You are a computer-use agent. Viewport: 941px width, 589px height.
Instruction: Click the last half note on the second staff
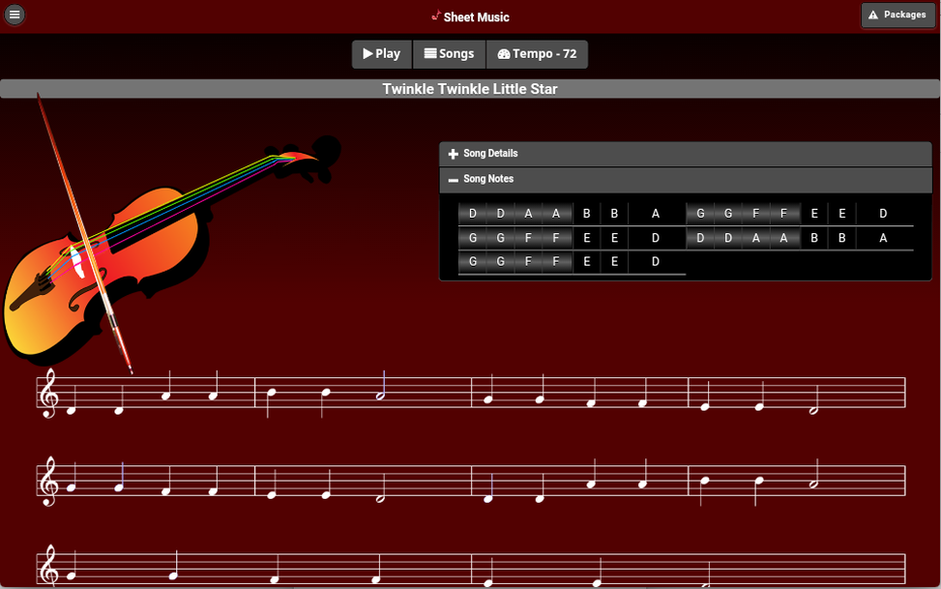pos(813,485)
